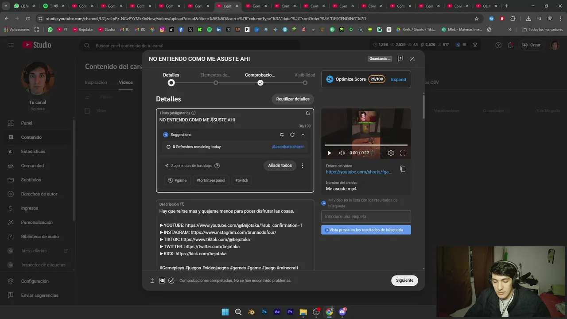This screenshot has height=319, width=567.
Task: Open Biblioteca de audio in the sidebar
Action: pos(37,237)
